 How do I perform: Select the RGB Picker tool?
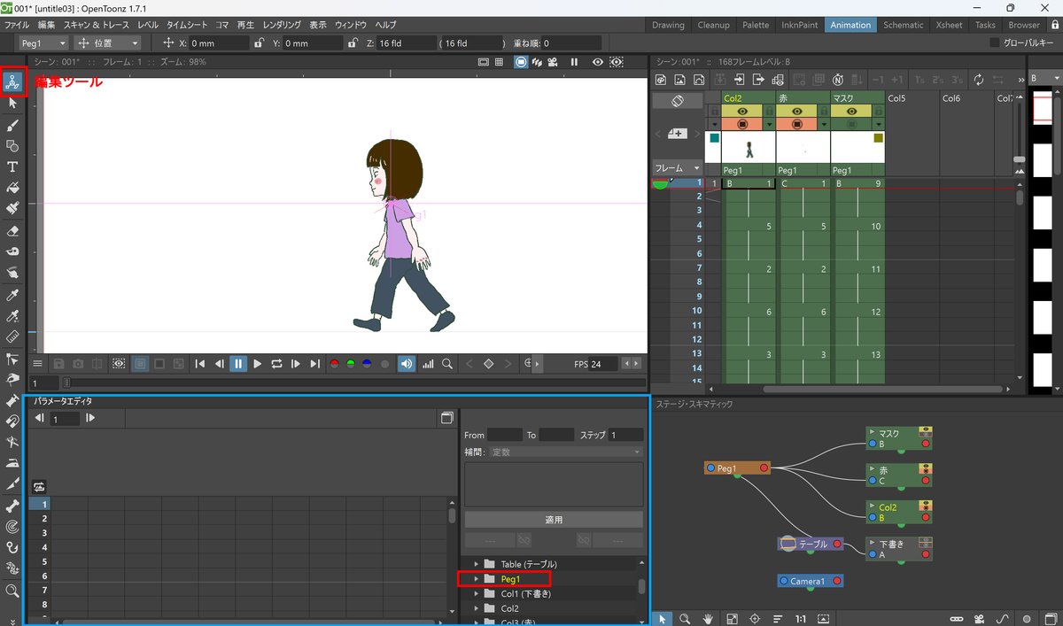tap(12, 316)
